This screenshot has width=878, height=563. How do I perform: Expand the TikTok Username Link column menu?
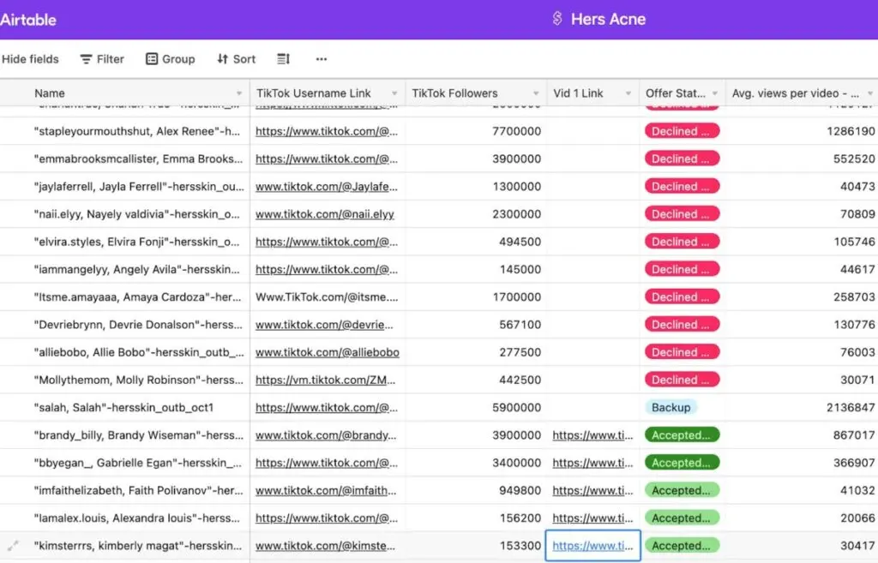click(394, 93)
